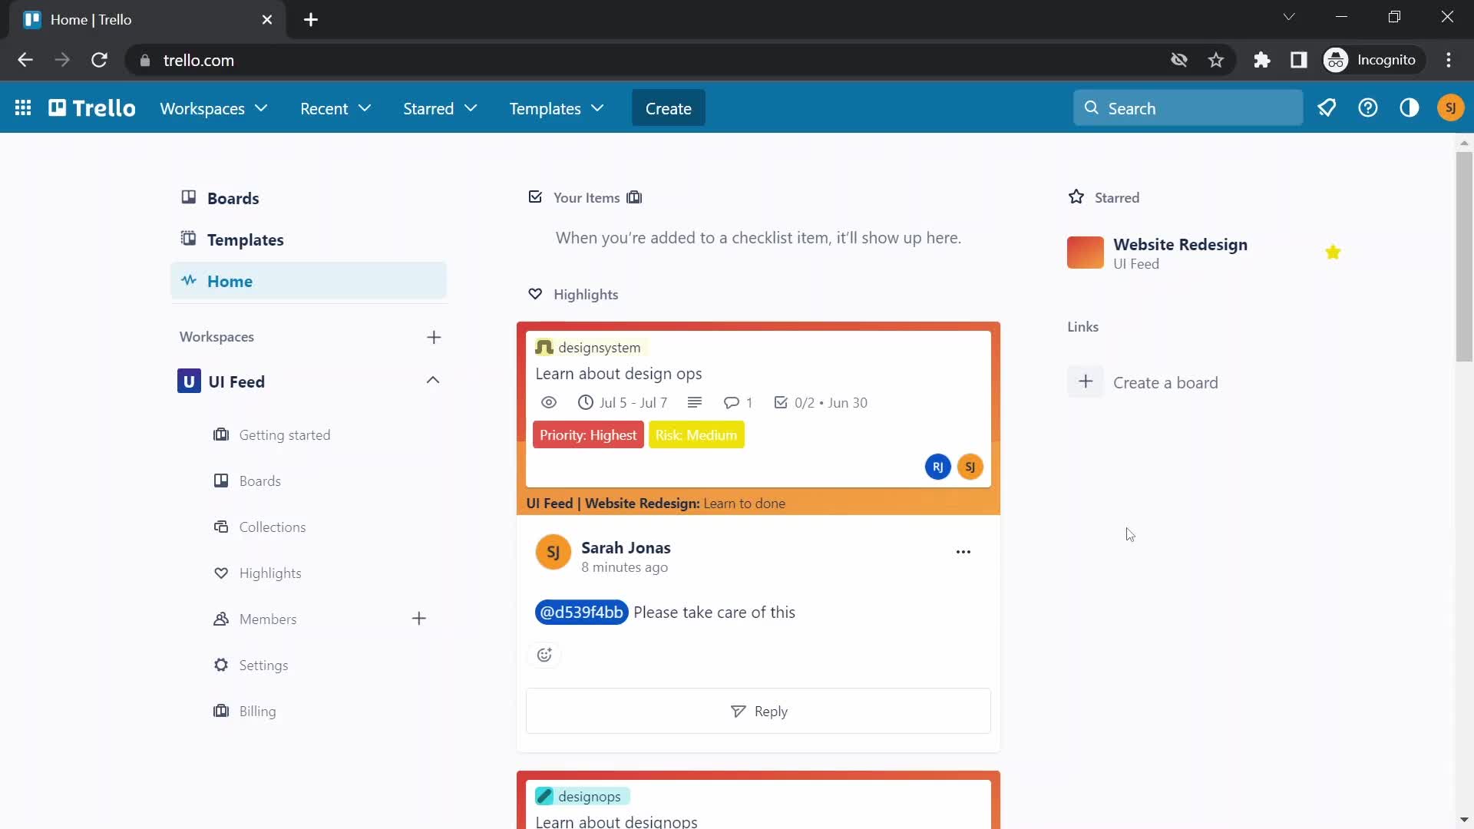This screenshot has height=829, width=1474.
Task: Select the Home menu item
Action: (x=230, y=280)
